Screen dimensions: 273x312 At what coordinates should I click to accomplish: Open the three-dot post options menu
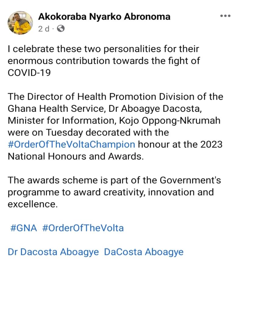[225, 16]
